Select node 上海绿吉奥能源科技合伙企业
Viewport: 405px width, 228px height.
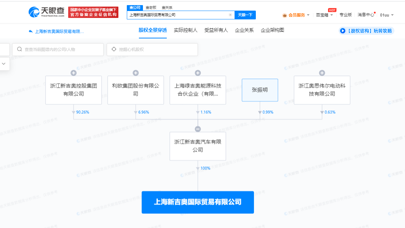pos(198,90)
